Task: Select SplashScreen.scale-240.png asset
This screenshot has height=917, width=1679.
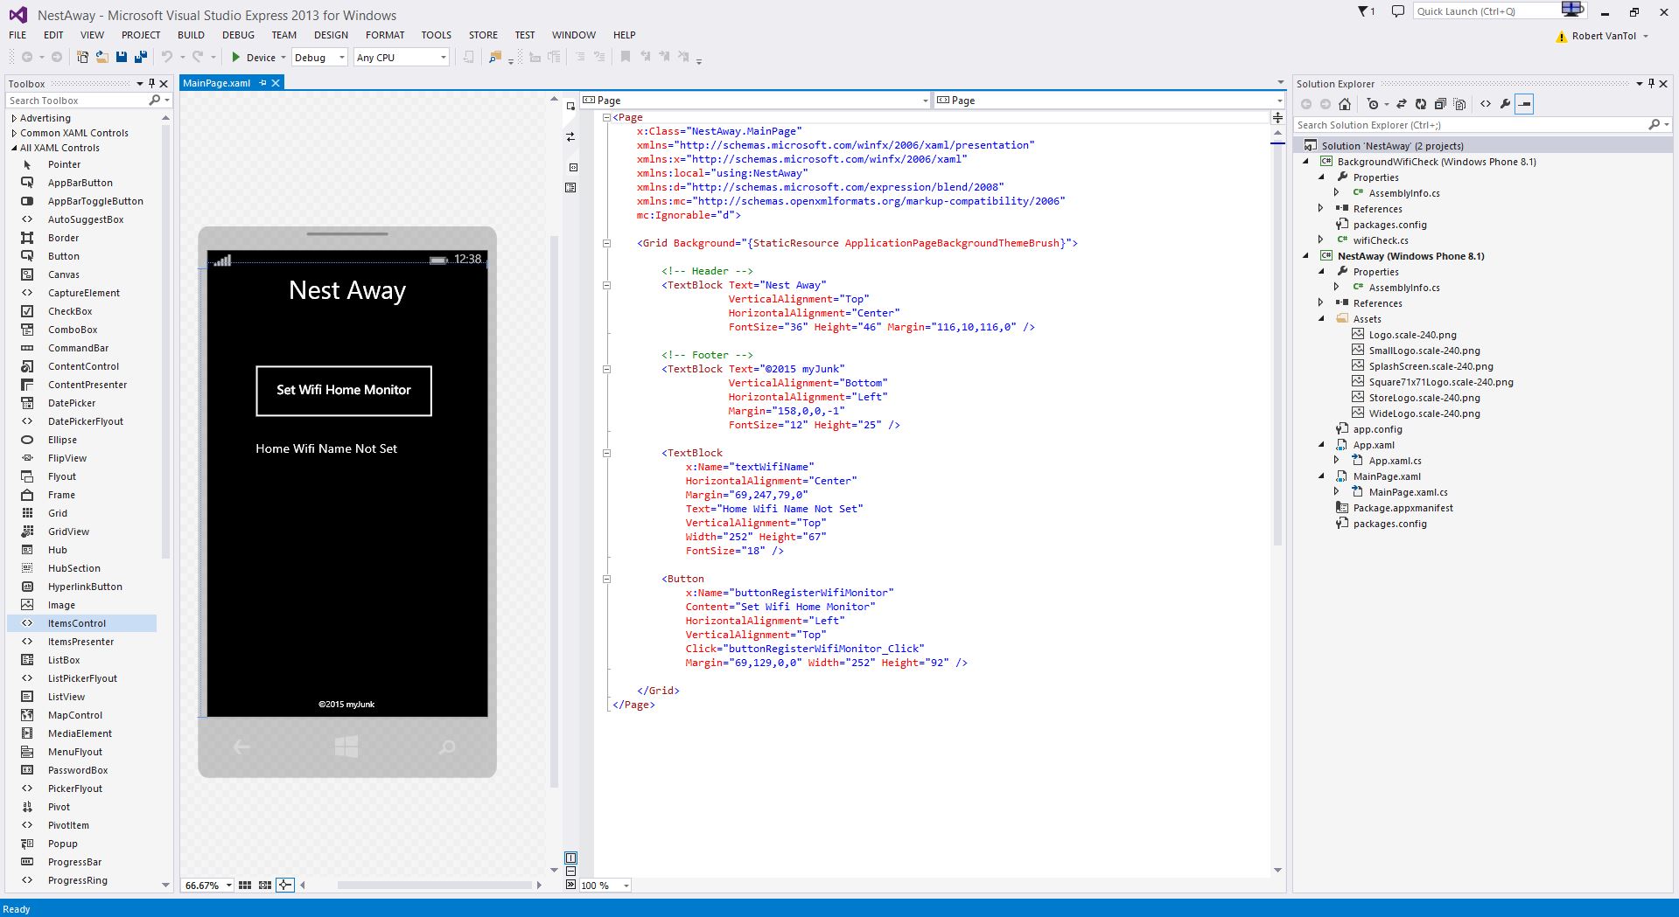Action: (x=1431, y=366)
